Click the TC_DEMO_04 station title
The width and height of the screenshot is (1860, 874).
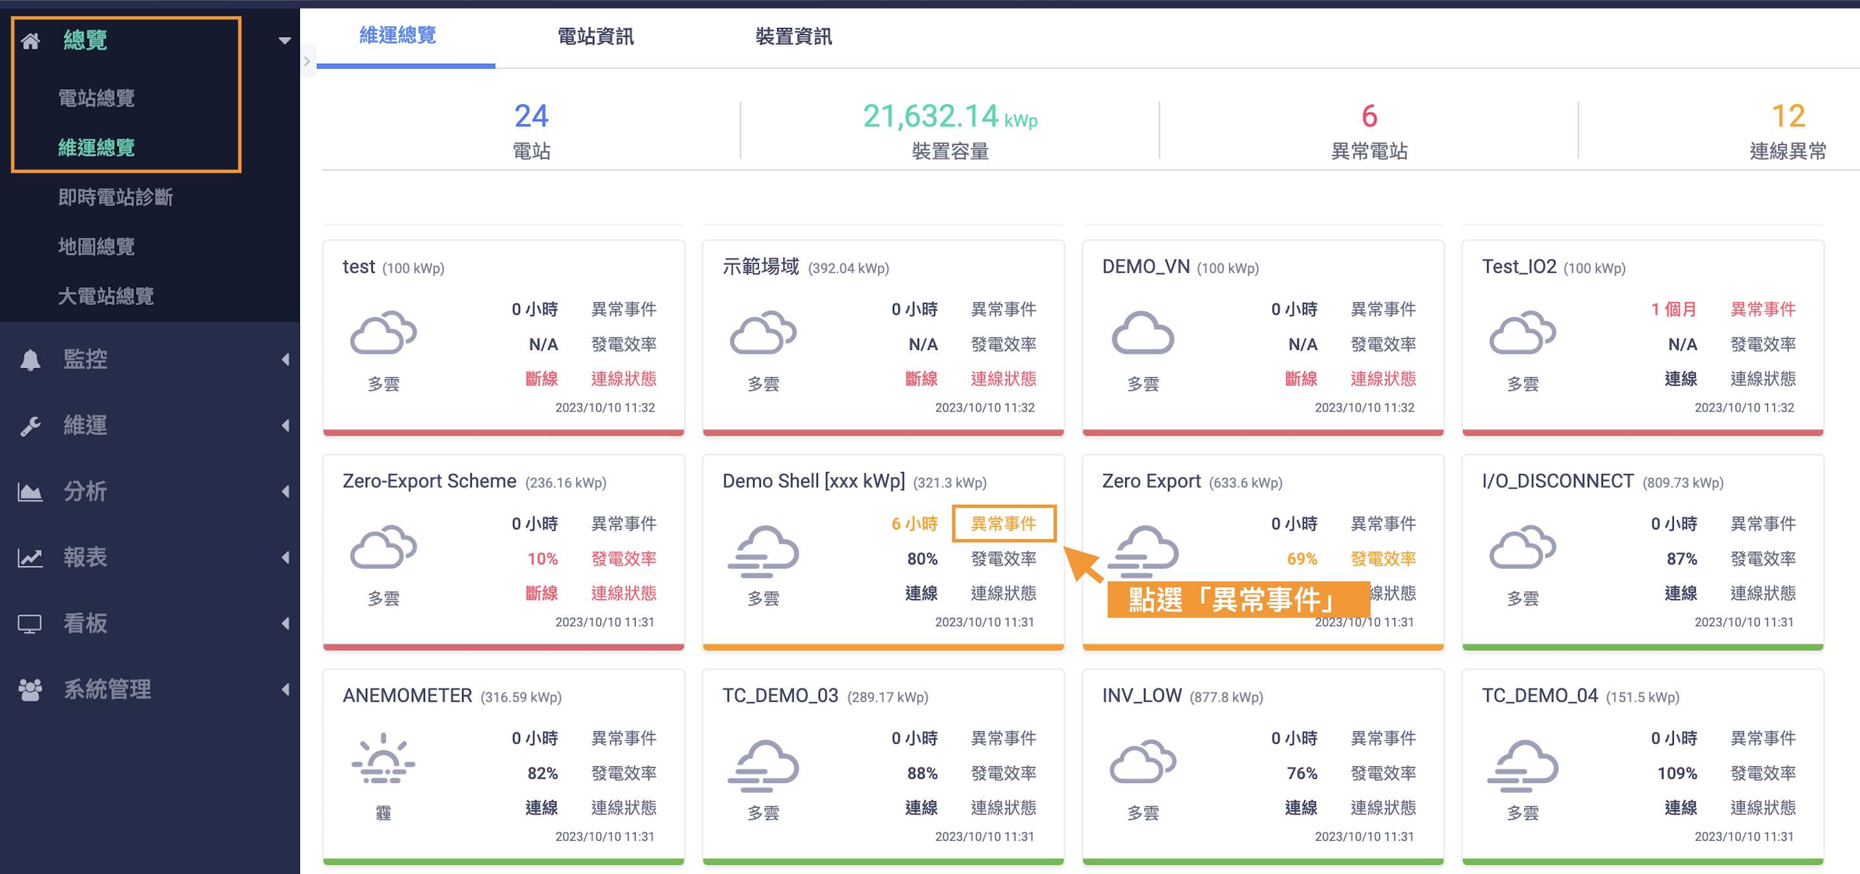[1540, 696]
